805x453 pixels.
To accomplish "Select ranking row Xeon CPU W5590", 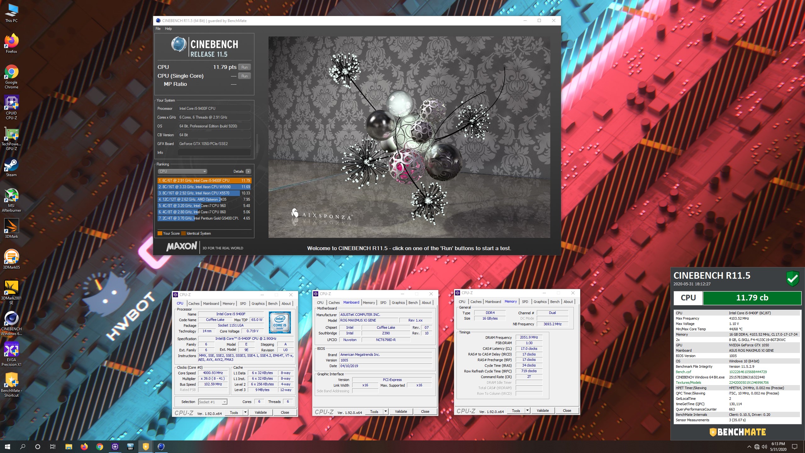I will pyautogui.click(x=204, y=187).
